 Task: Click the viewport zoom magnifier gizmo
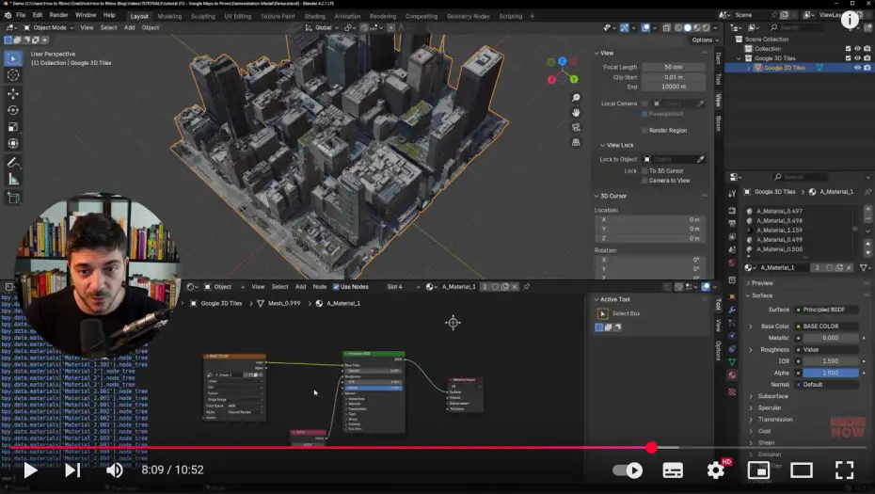pyautogui.click(x=576, y=98)
